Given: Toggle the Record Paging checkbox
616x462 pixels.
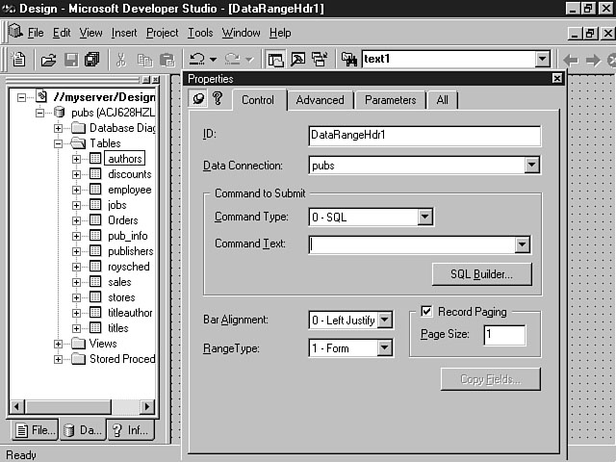Looking at the screenshot, I should point(426,312).
